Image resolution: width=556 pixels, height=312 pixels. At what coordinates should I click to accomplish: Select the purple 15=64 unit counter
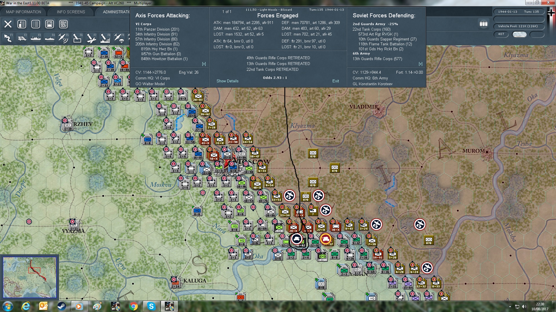(x=408, y=284)
